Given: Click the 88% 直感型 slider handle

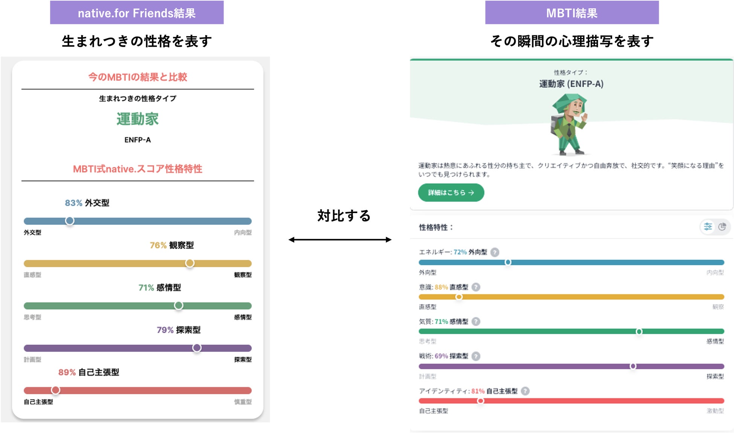Looking at the screenshot, I should (x=459, y=297).
